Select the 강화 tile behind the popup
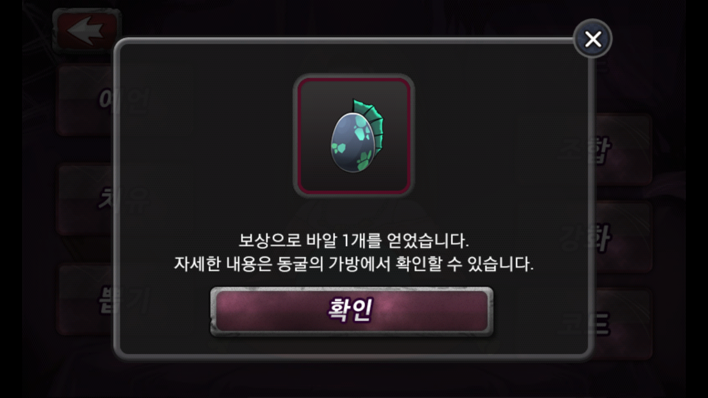 click(x=621, y=238)
